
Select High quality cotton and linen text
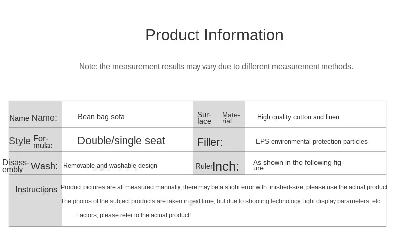[x=298, y=117]
